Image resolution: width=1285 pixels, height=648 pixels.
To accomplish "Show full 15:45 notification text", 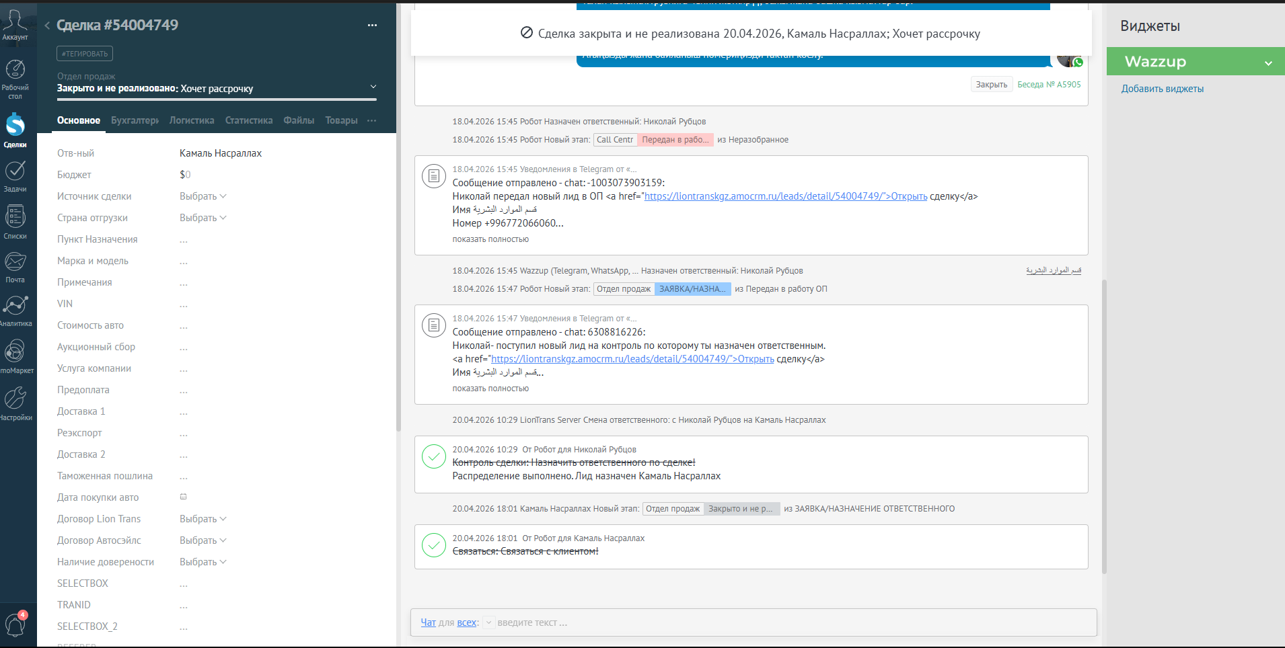I will [490, 239].
